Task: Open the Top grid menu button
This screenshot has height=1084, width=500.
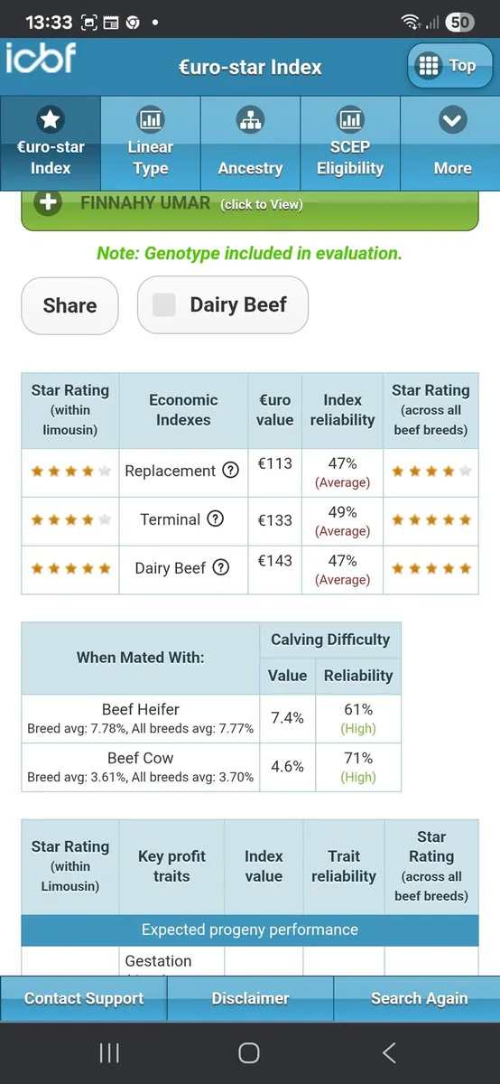Action: coord(449,66)
